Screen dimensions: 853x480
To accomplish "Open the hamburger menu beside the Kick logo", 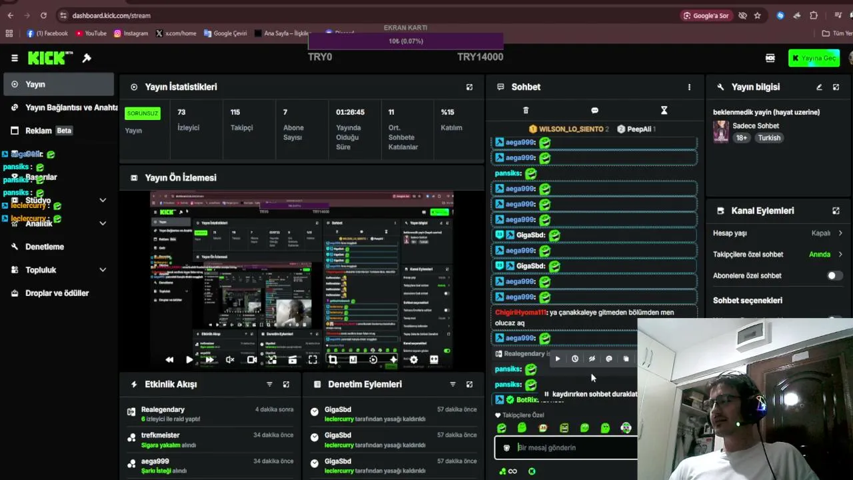I will click(14, 58).
